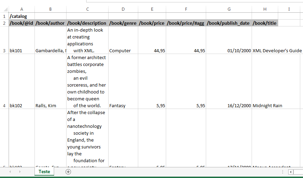Click the next sheet navigation arrow

[x=20, y=171]
